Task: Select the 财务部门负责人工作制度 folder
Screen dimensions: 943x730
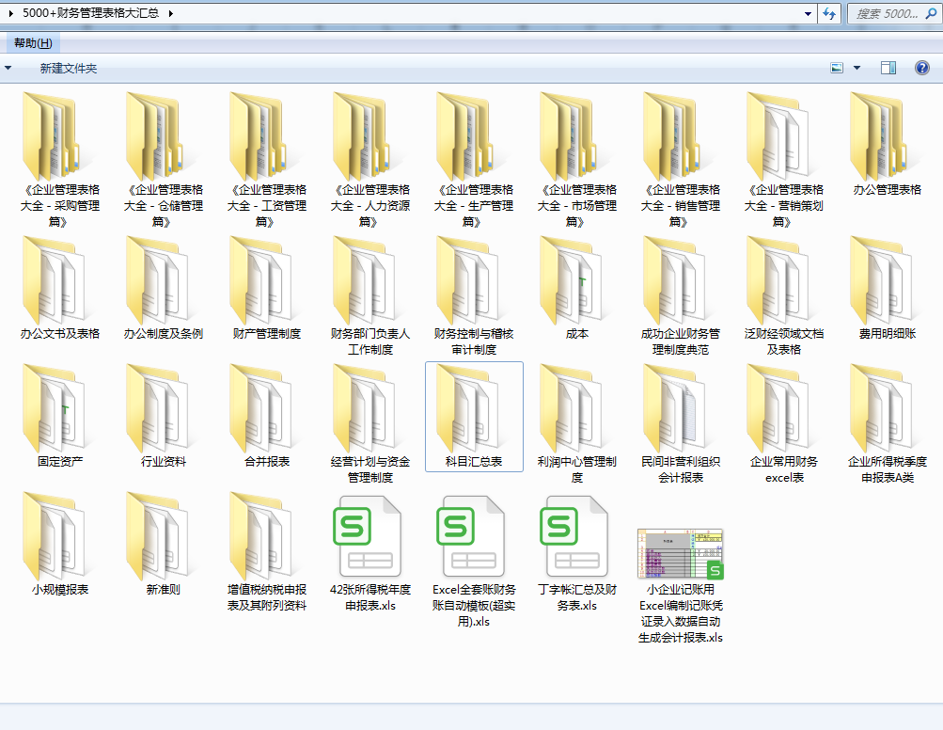Action: pyautogui.click(x=369, y=296)
